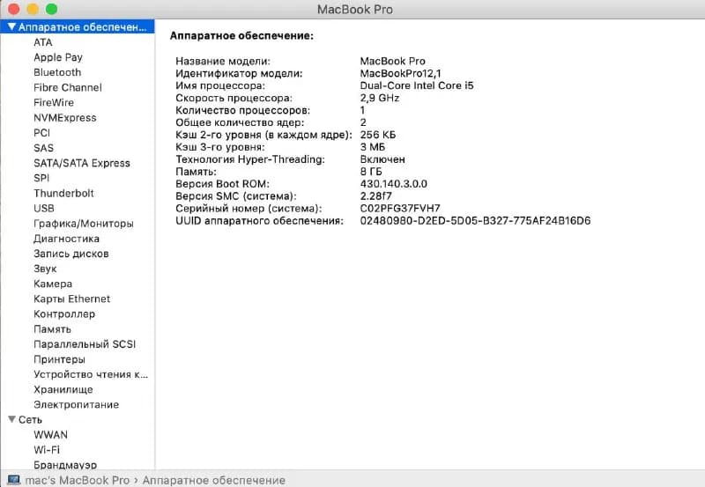
Task: Select ATA in the sidebar
Action: click(x=42, y=42)
